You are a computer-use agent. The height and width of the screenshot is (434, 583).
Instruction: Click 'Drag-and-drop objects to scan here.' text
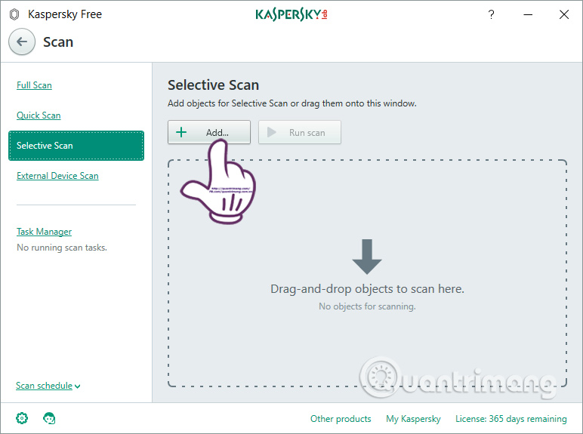coord(367,289)
